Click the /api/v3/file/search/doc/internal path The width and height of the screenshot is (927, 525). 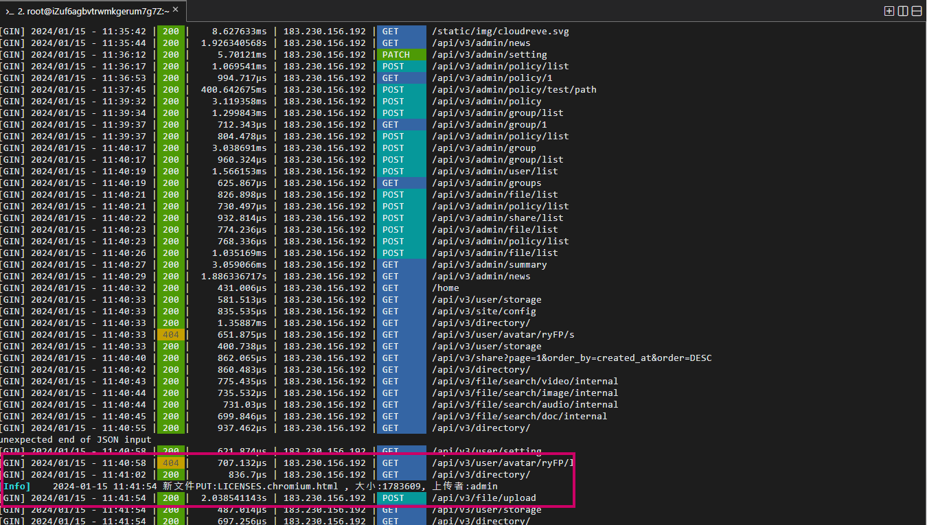point(520,417)
